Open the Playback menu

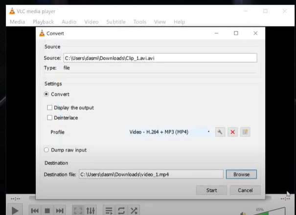pos(43,22)
